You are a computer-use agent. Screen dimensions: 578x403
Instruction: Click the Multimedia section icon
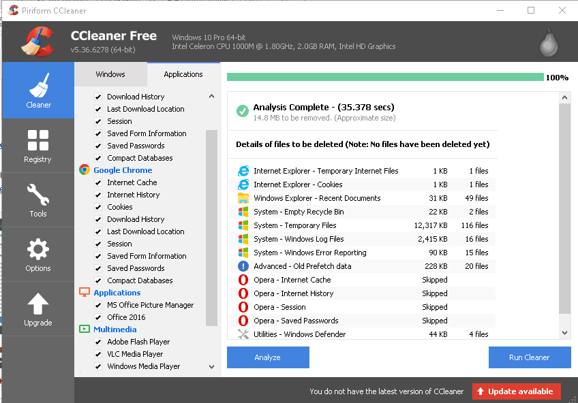(x=84, y=329)
